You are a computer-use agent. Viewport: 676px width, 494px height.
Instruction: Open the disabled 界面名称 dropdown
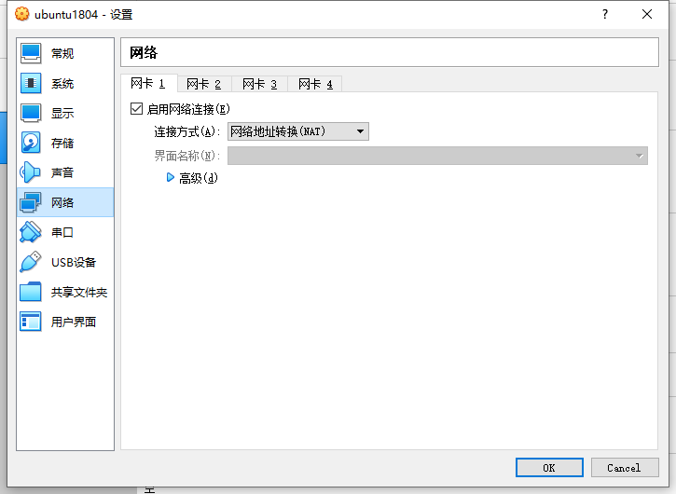tap(437, 156)
